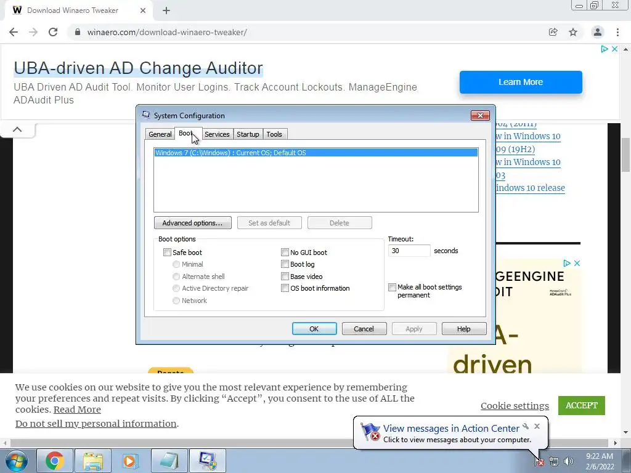631x473 pixels.
Task: Open Cookie settings link
Action: coord(515,406)
